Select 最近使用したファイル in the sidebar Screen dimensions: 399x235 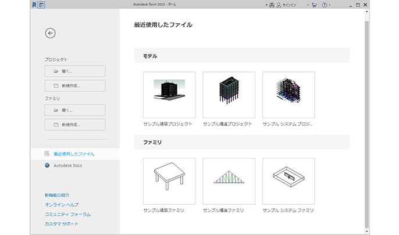pyautogui.click(x=75, y=154)
